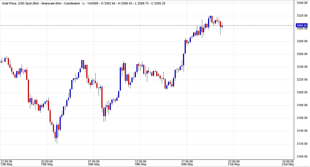Select the 3200.00 price axis level
Image resolution: width=310 pixels, height=167 pixels.
(302, 93)
